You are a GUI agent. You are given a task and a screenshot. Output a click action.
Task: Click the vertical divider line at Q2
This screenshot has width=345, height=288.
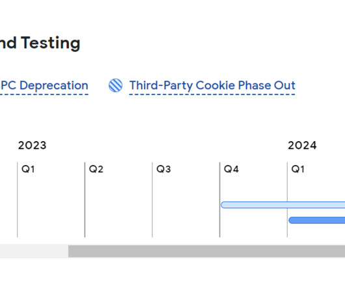[85, 200]
